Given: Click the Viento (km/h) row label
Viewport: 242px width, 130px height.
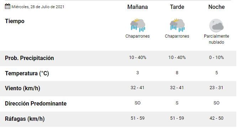Looking at the screenshot, I should (x=22, y=88).
